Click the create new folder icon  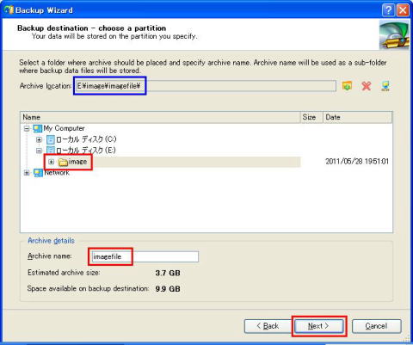347,86
